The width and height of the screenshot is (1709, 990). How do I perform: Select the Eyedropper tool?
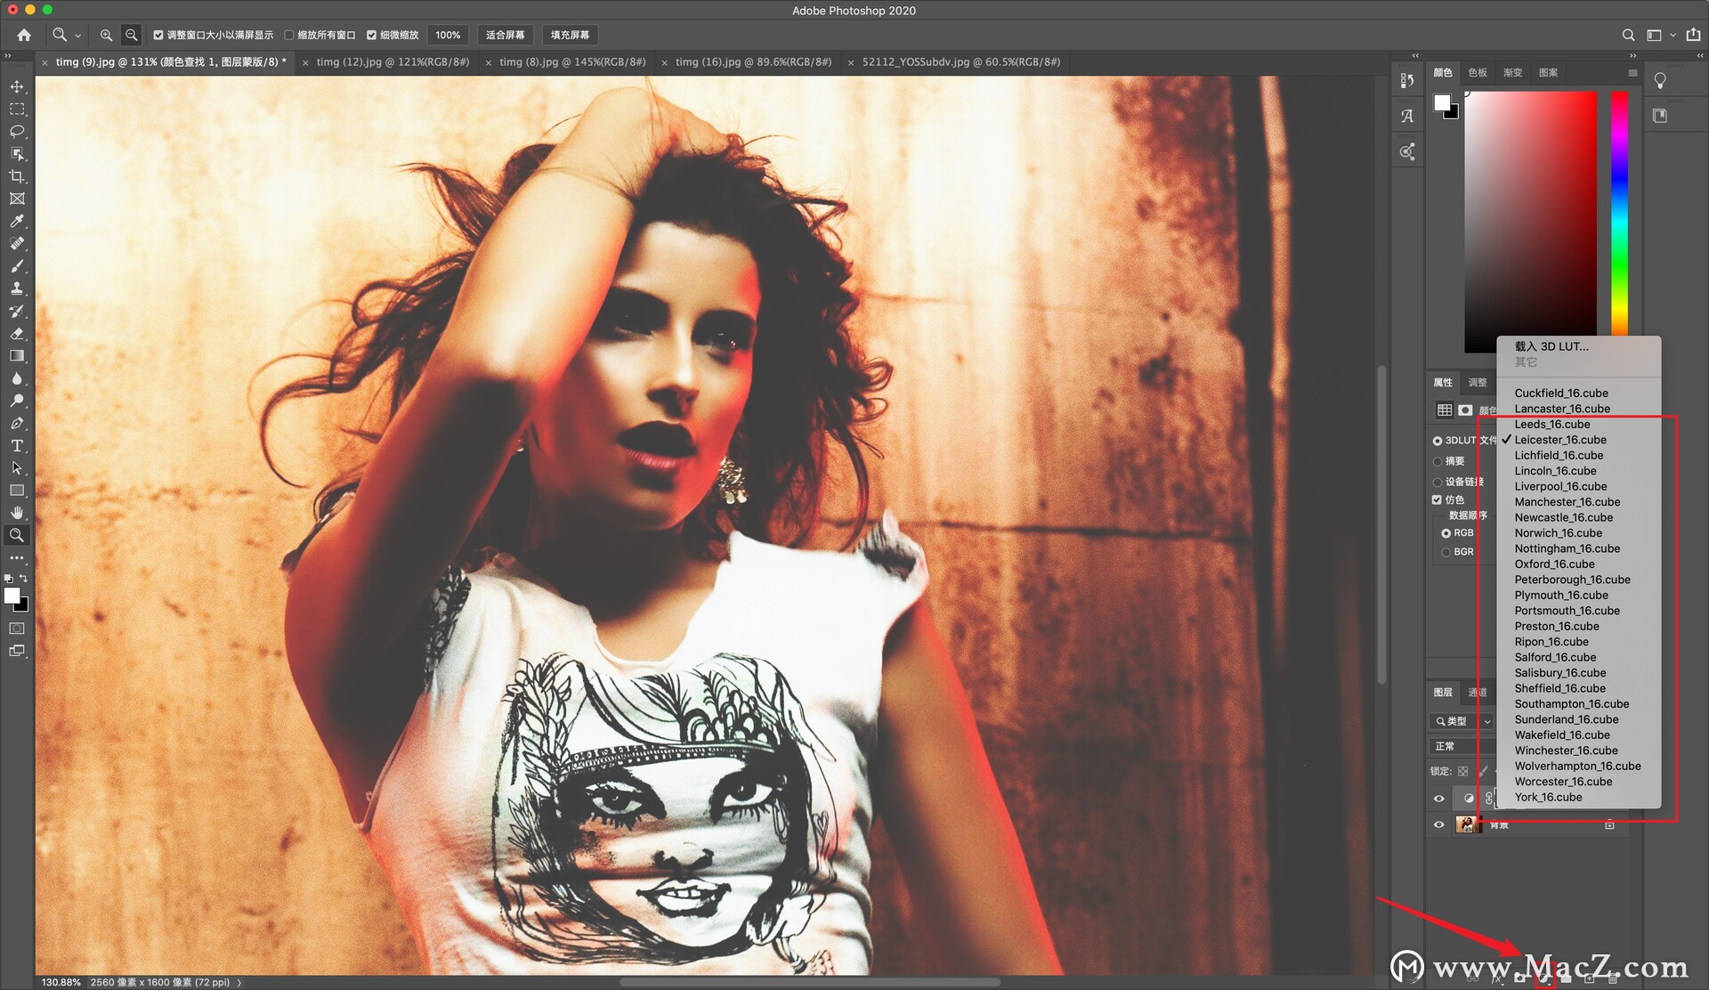[x=17, y=221]
